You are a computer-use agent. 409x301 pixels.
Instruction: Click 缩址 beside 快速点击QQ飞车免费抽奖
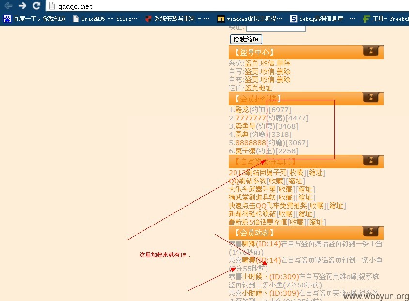point(336,206)
